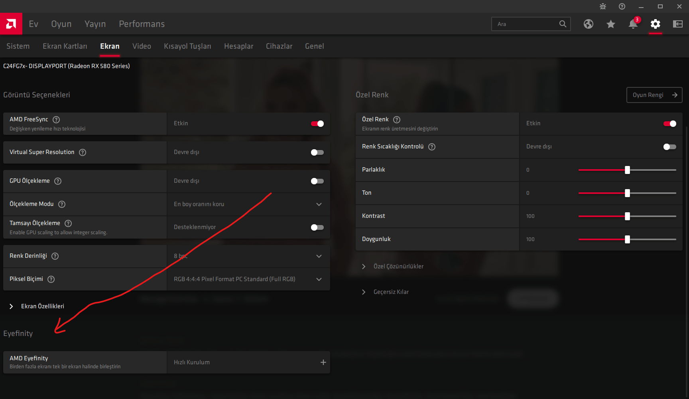Open Renk Derinliği dropdown
This screenshot has height=399, width=689.
[248, 256]
